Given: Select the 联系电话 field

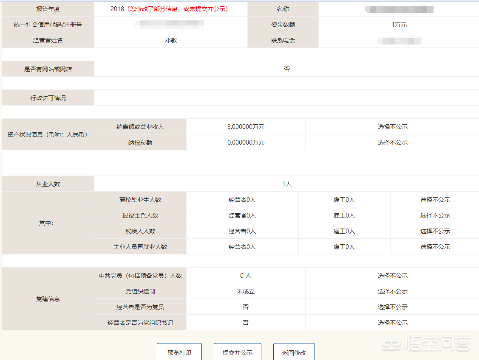Looking at the screenshot, I should point(399,41).
